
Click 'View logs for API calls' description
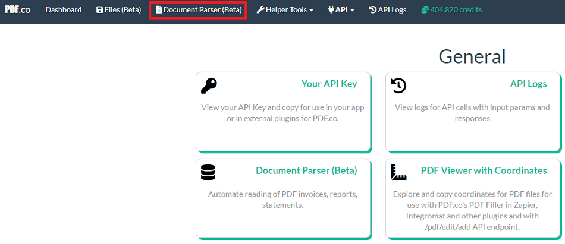(472, 113)
